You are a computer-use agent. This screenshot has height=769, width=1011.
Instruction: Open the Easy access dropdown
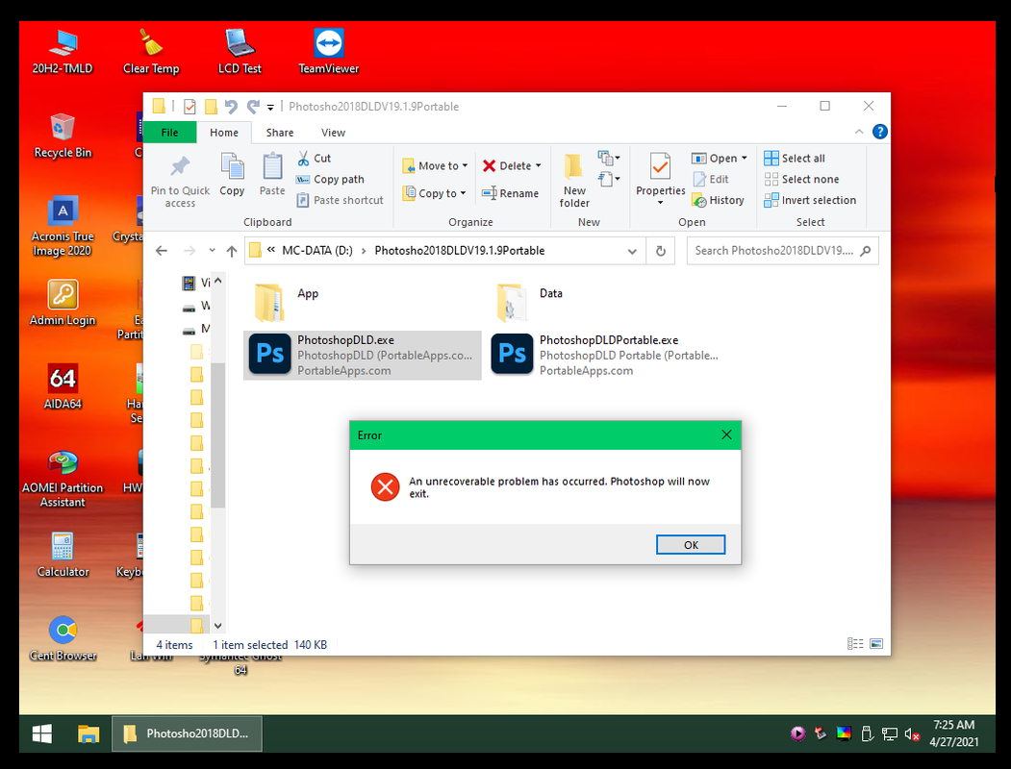point(609,179)
